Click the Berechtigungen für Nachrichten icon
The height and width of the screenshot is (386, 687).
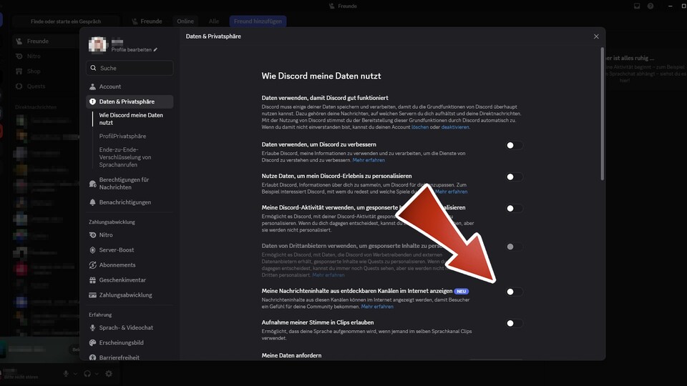click(x=92, y=184)
